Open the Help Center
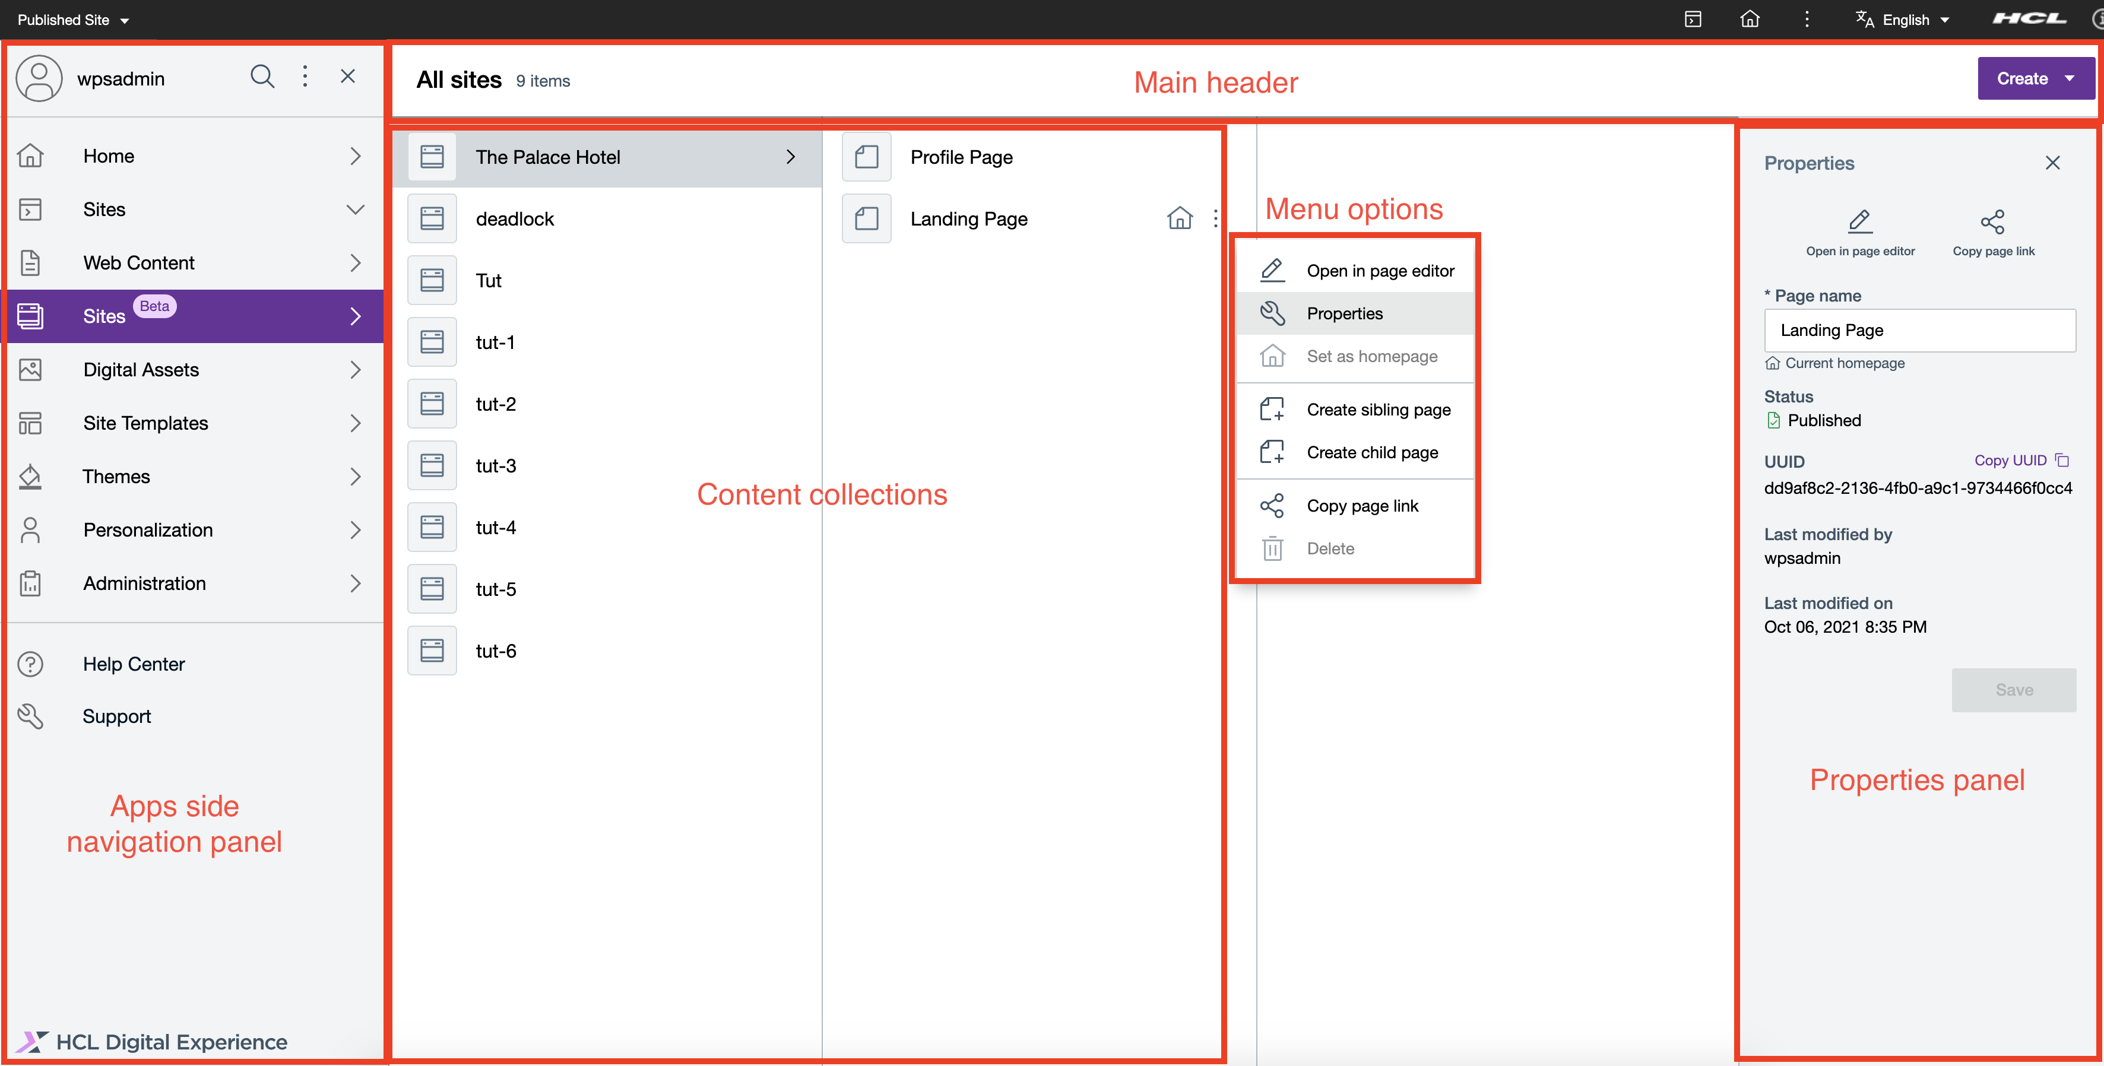2104x1066 pixels. tap(134, 664)
